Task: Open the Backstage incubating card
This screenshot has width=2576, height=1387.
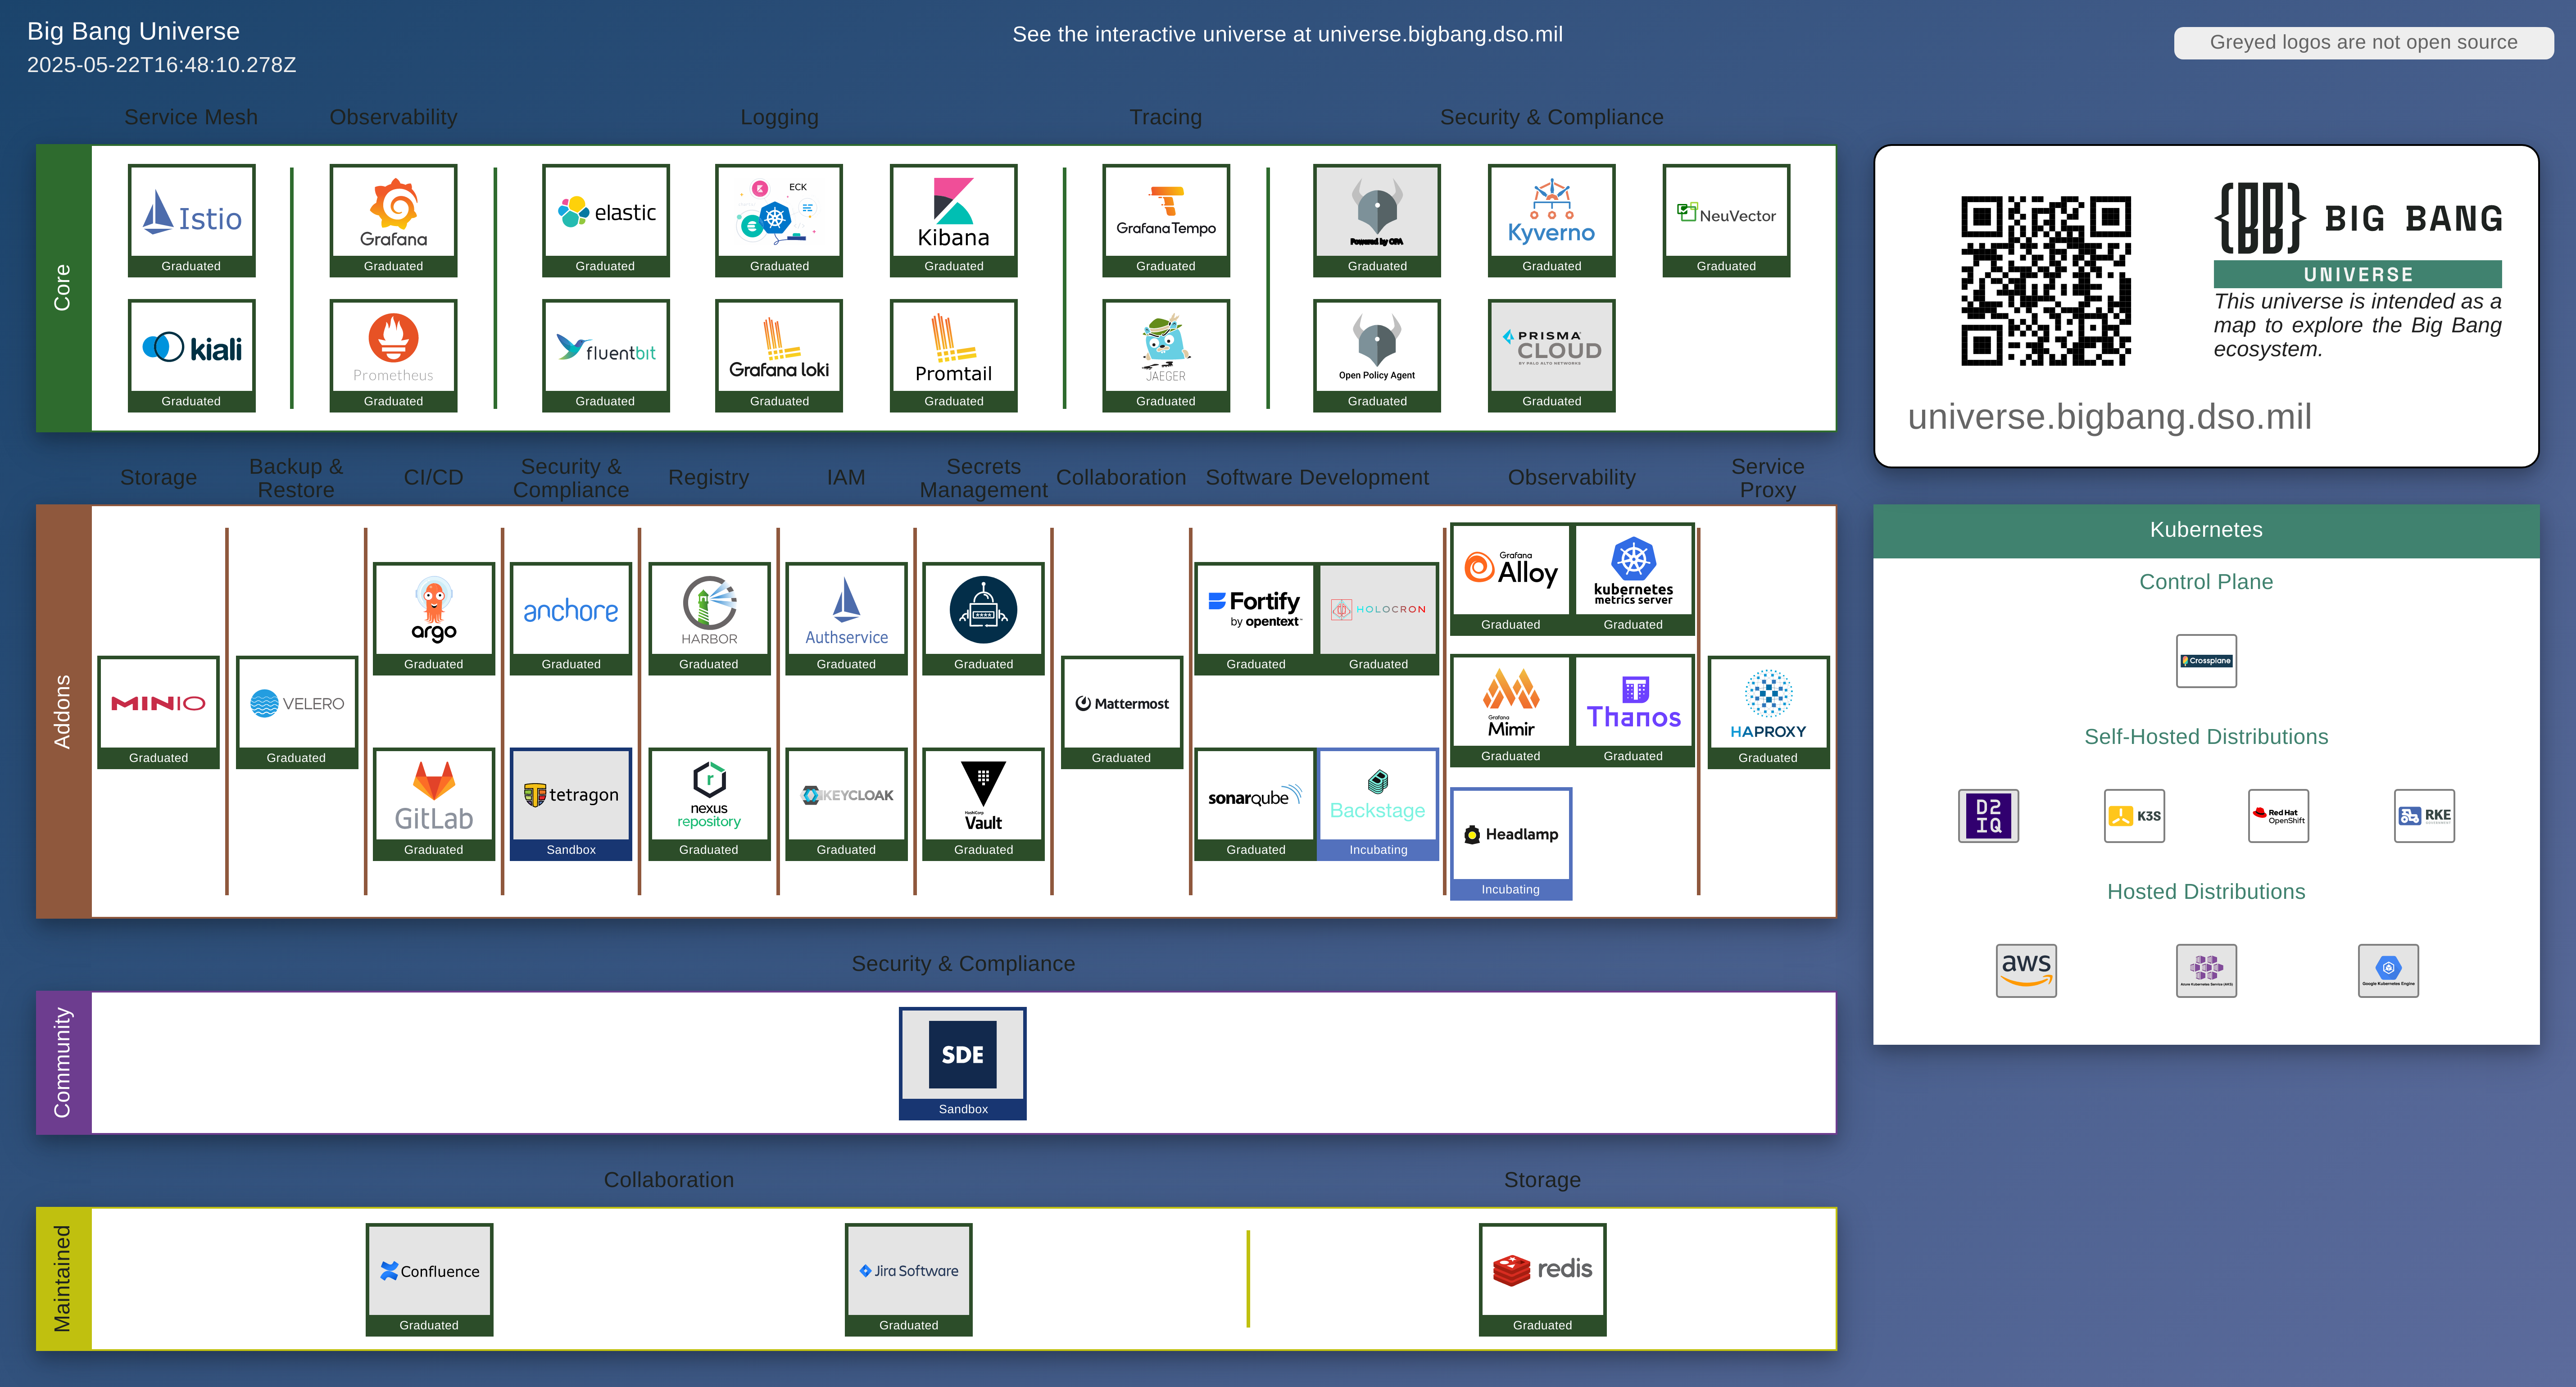Action: (x=1378, y=804)
